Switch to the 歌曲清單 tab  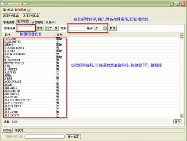[x=9, y=22]
